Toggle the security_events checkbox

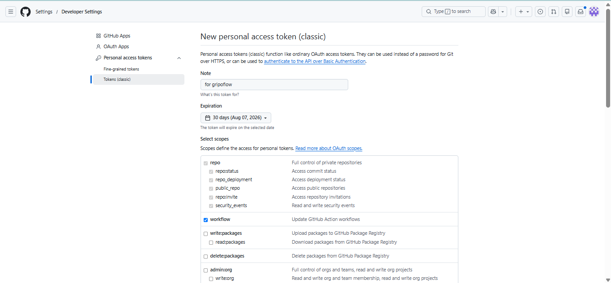tap(211, 206)
